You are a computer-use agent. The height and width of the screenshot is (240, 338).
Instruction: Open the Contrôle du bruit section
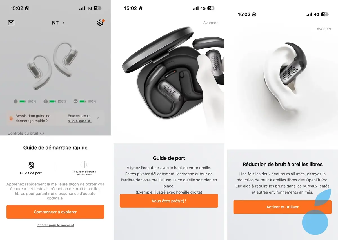(x=23, y=134)
